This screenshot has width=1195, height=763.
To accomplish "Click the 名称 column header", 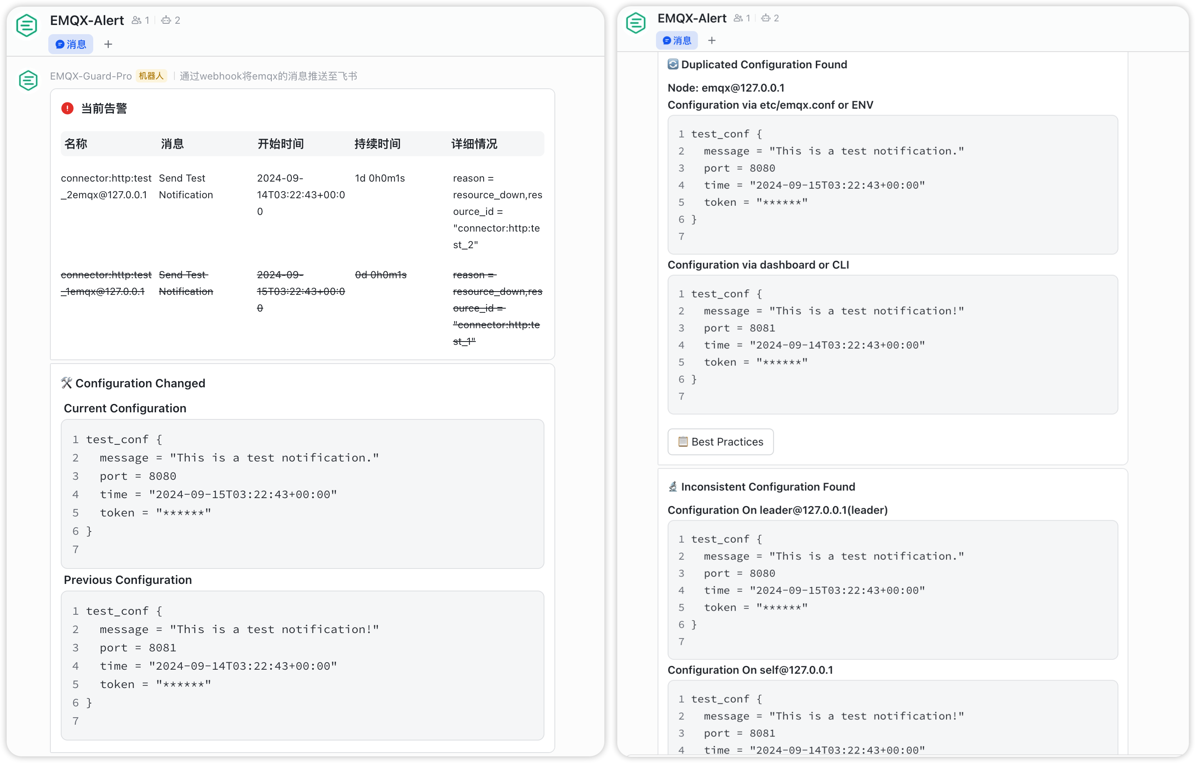I will point(76,144).
